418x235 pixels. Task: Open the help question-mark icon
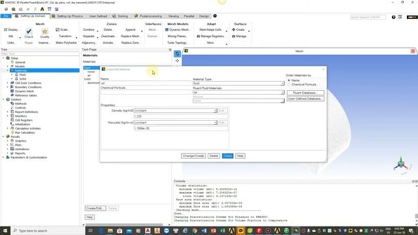click(x=393, y=17)
